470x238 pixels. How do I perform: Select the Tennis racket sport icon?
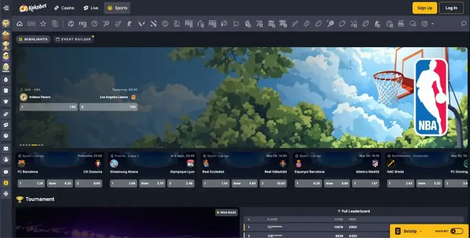click(x=106, y=24)
